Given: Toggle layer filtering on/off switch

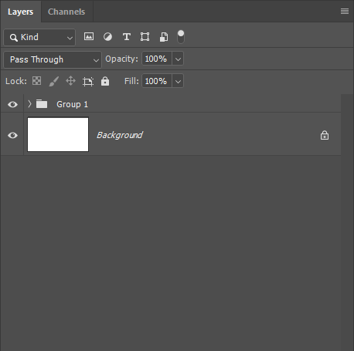Looking at the screenshot, I should pos(181,37).
